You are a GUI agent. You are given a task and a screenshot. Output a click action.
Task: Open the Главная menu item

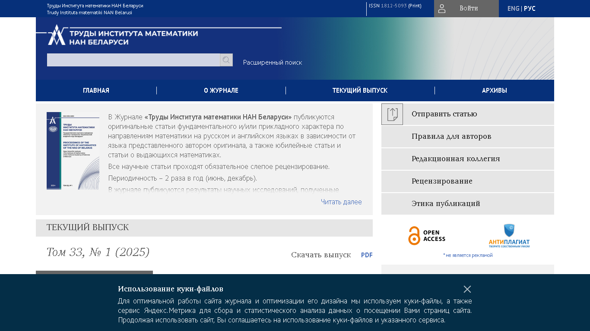[96, 91]
